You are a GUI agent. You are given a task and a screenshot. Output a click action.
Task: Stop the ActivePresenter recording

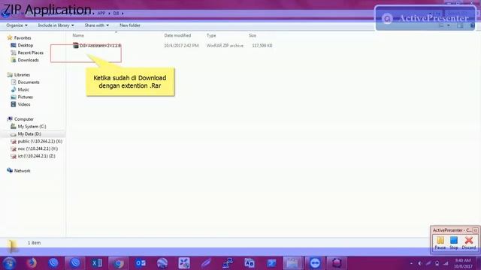[454, 243]
